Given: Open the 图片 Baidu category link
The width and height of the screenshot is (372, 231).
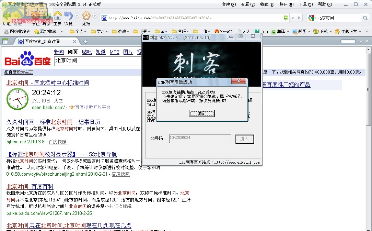Looking at the screenshot, I should (x=128, y=52).
